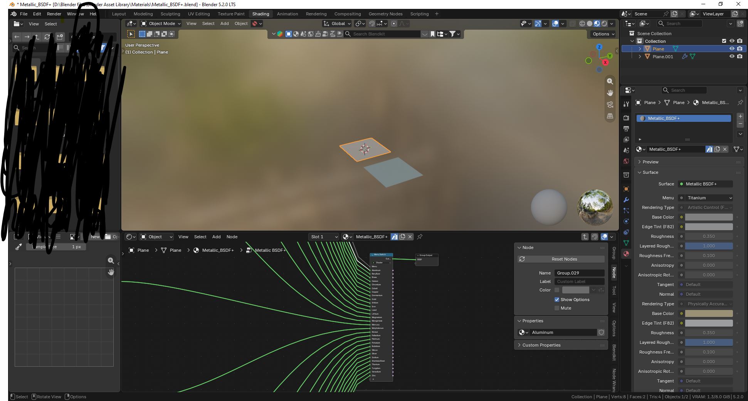Viewport: 748px width, 401px height.
Task: Click the first Base Color swatch
Action: click(709, 217)
